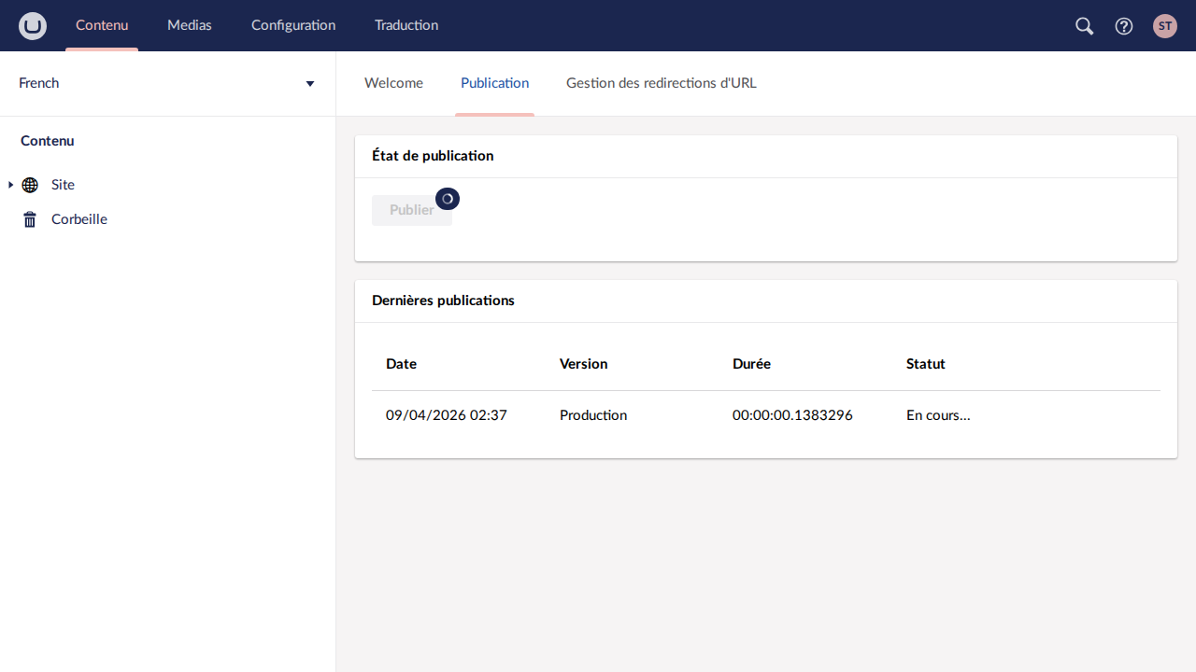Open Gestion des redirections d'URL tab
Image resolution: width=1196 pixels, height=672 pixels.
click(x=662, y=83)
